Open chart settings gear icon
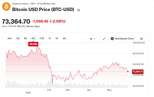Image resolution: width=154 pixels, height=97 pixels. pos(141,39)
